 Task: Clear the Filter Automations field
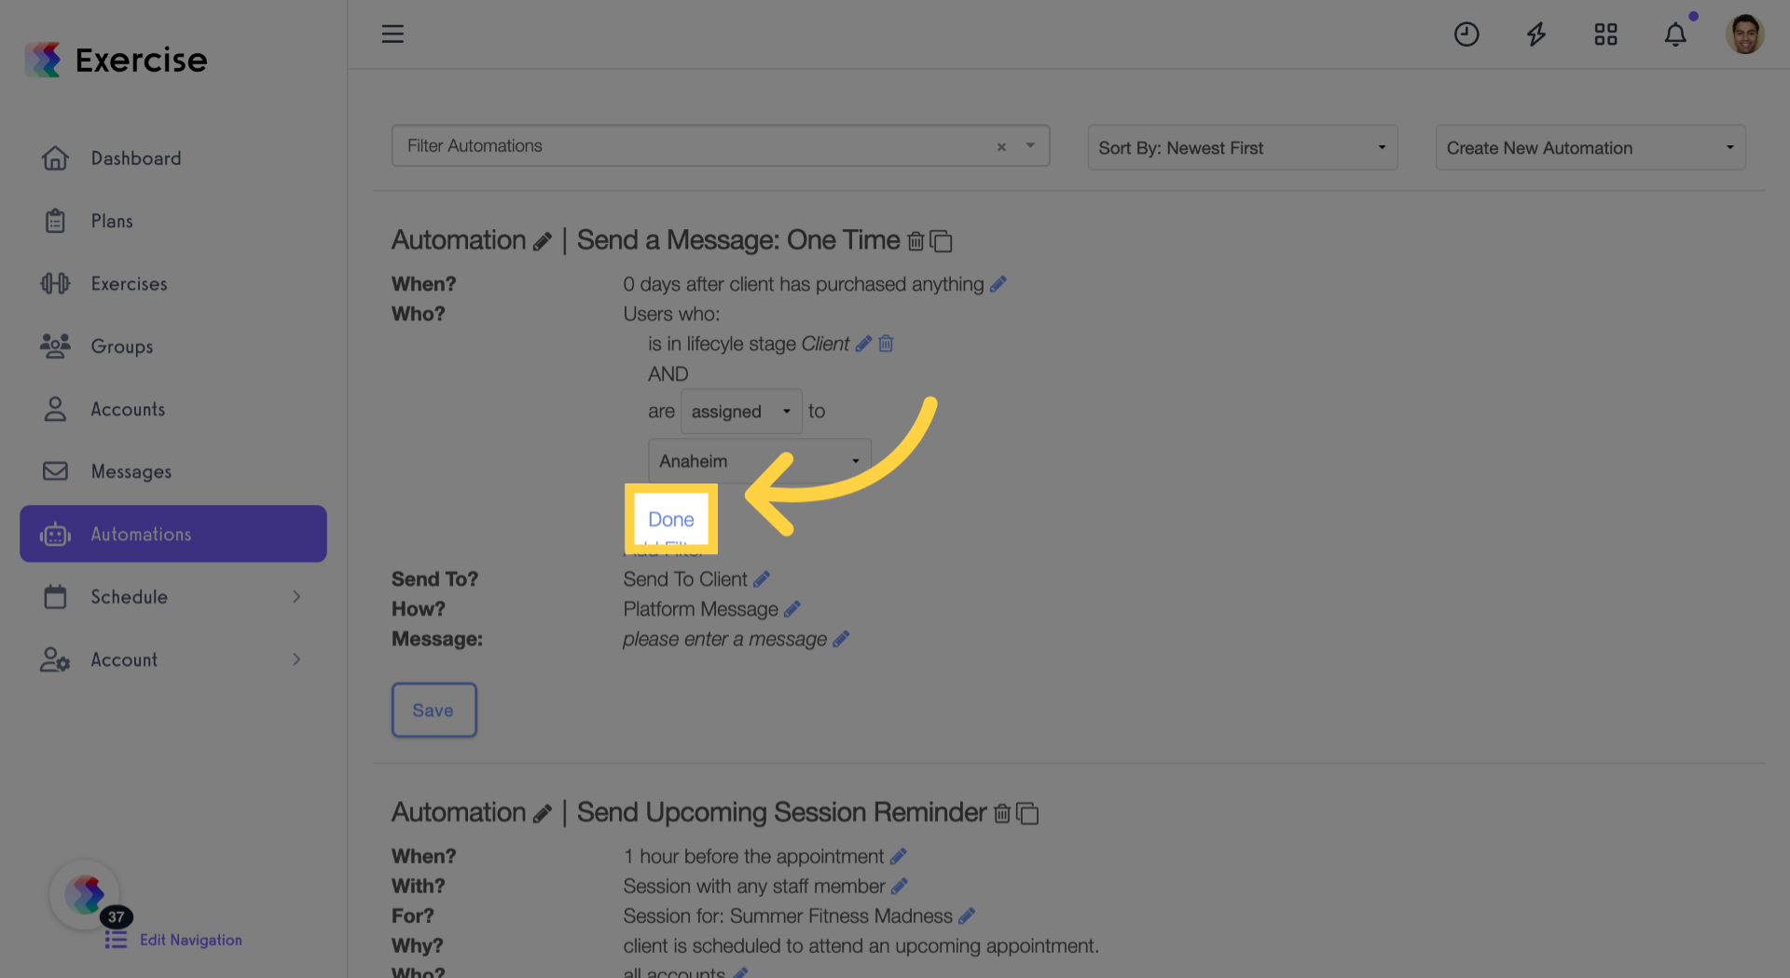coord(1001,147)
